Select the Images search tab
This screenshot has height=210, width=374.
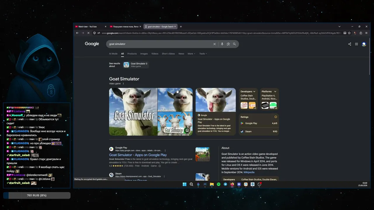[144, 54]
